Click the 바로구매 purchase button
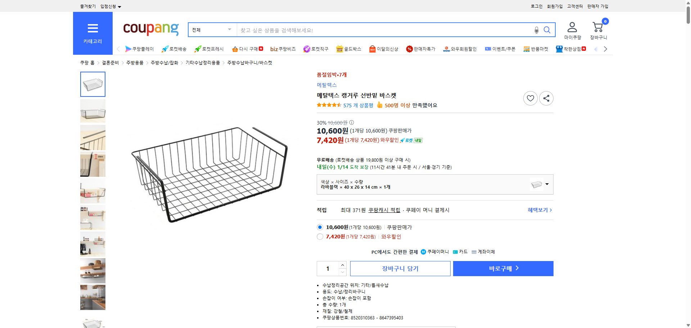This screenshot has height=328, width=691. pyautogui.click(x=503, y=268)
